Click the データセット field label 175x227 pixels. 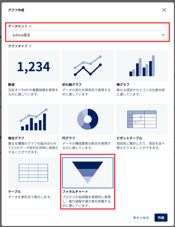18,26
